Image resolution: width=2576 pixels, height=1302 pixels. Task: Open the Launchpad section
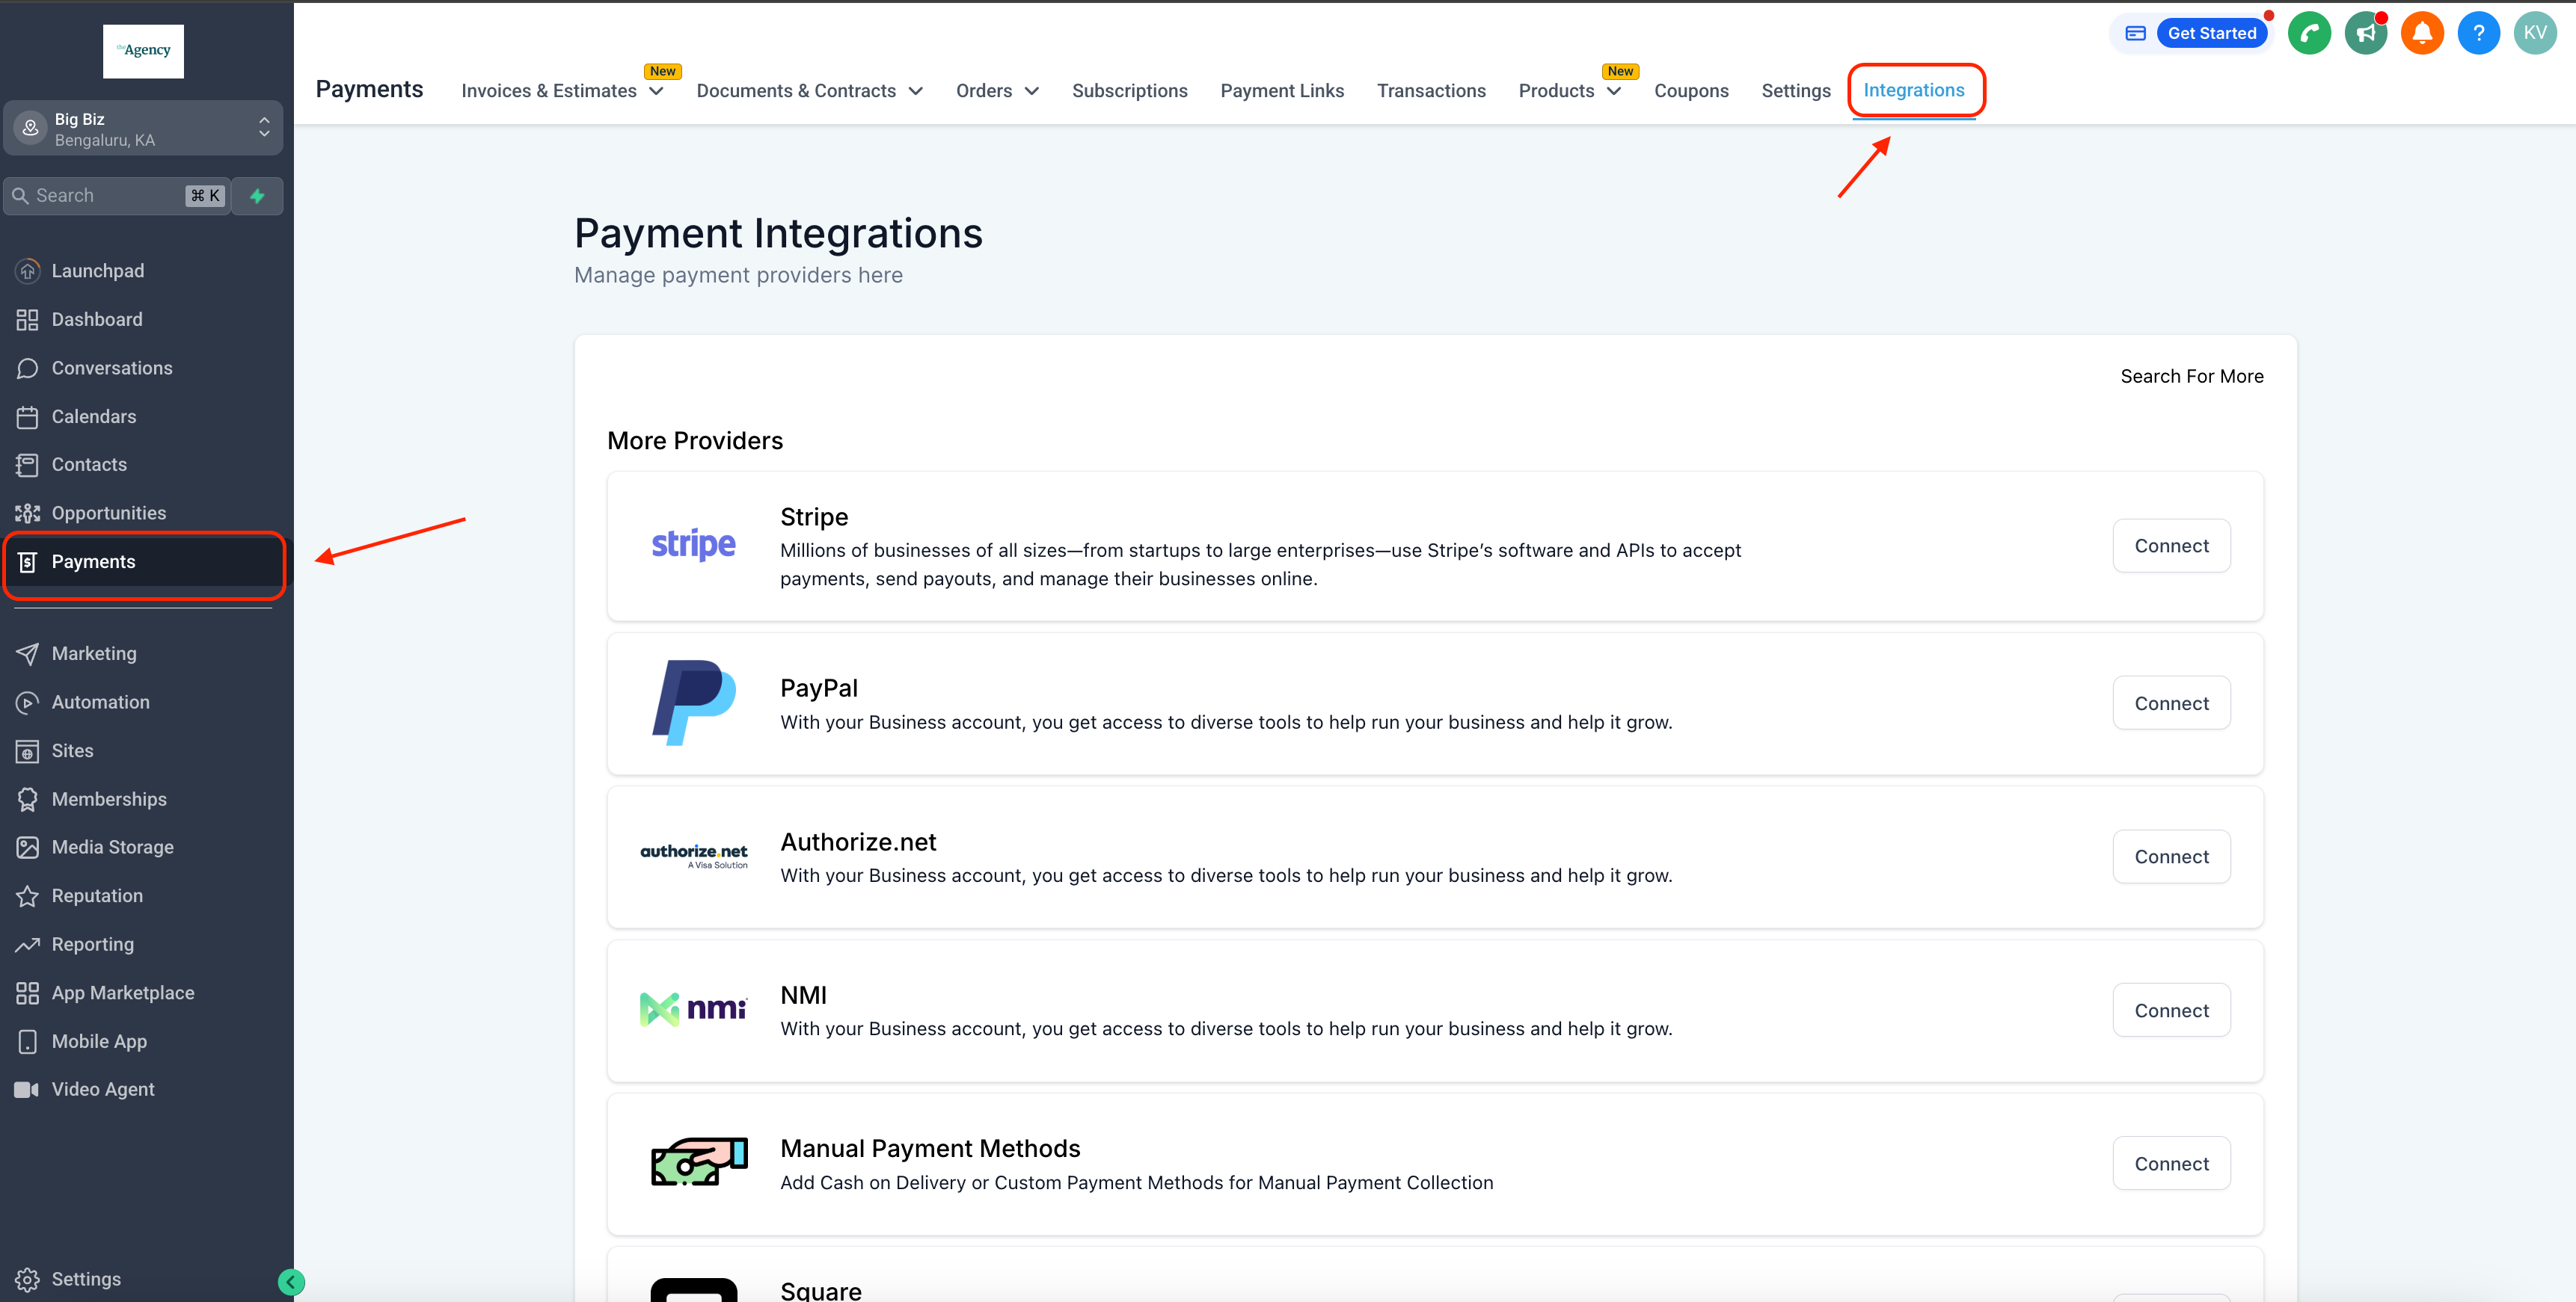(96, 269)
